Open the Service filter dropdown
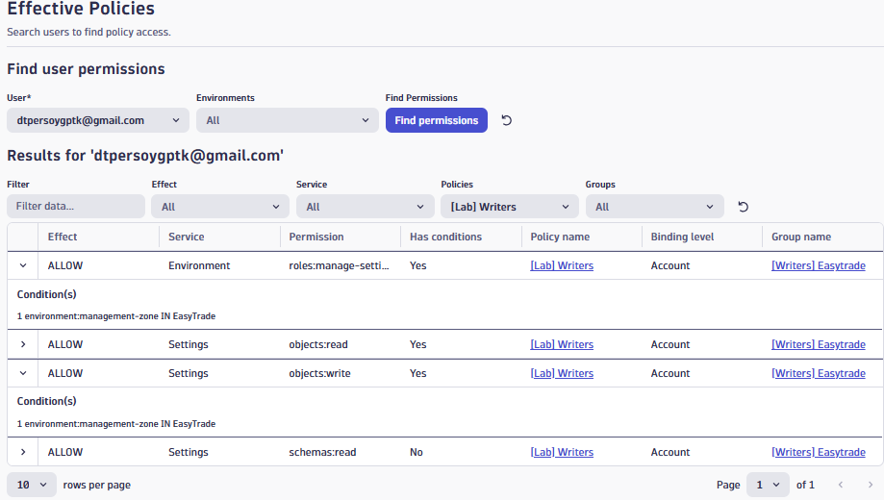 pos(365,207)
